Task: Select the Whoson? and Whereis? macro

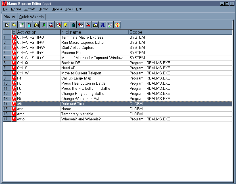Action: pos(95,119)
